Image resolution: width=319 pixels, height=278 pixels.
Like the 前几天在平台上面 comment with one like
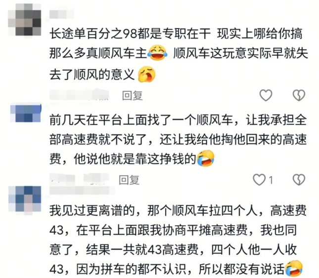tap(259, 180)
